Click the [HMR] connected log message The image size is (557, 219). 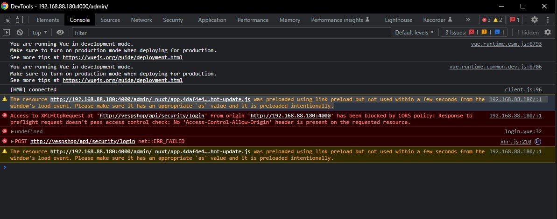pyautogui.click(x=34, y=89)
